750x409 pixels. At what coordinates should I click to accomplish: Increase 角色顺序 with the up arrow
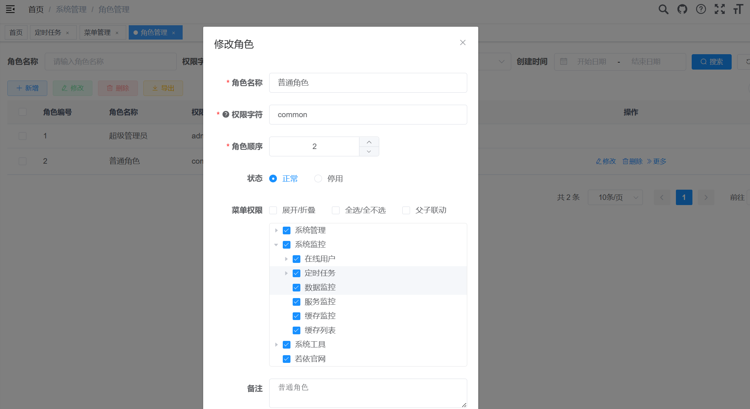pyautogui.click(x=369, y=142)
